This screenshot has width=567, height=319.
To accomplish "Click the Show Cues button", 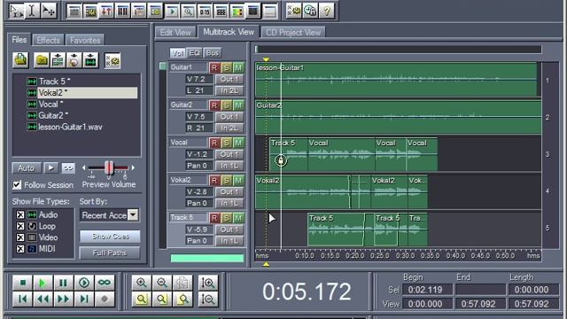I will coord(110,237).
